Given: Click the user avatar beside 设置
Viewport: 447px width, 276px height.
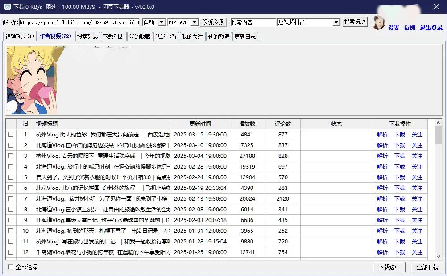Looking at the screenshot, I should click(x=379, y=22).
